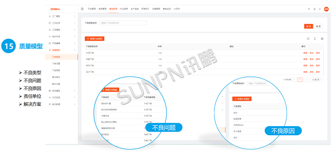The width and height of the screenshot is (334, 153).
Task: Open the 静电监测 top tab
Action: [x=167, y=9]
